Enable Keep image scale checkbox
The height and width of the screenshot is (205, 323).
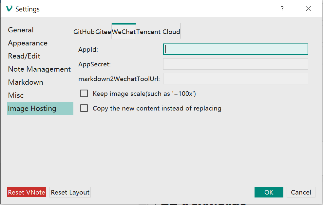84,94
